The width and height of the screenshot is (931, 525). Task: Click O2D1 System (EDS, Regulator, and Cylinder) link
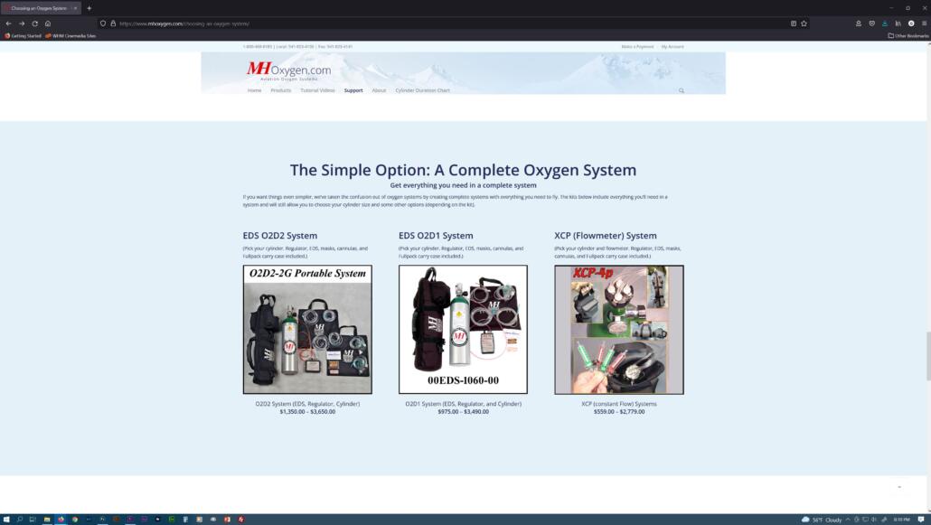click(463, 404)
